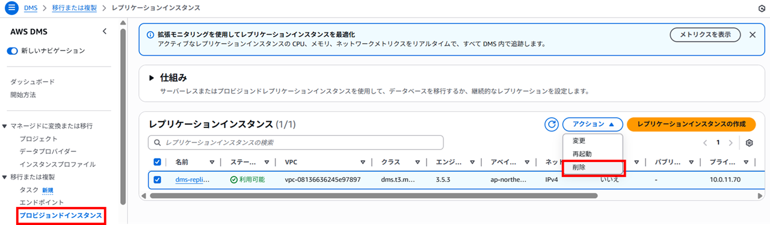Select 削除 from the actions menu
This screenshot has width=770, height=225.
[x=593, y=167]
